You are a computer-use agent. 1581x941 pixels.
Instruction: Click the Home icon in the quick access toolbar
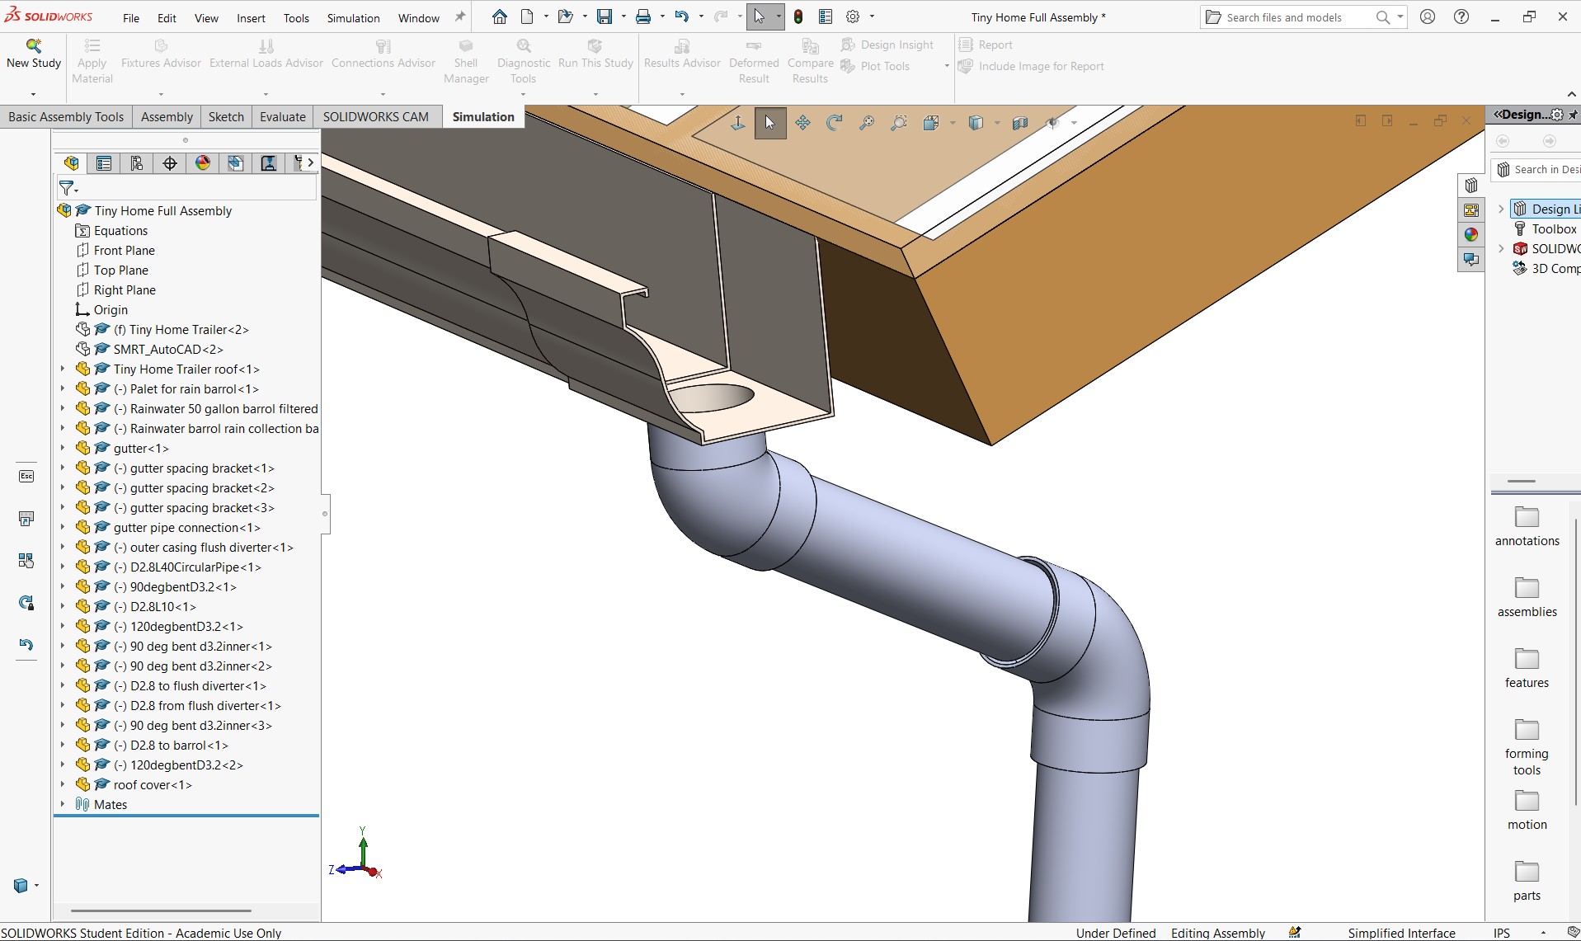pos(499,17)
